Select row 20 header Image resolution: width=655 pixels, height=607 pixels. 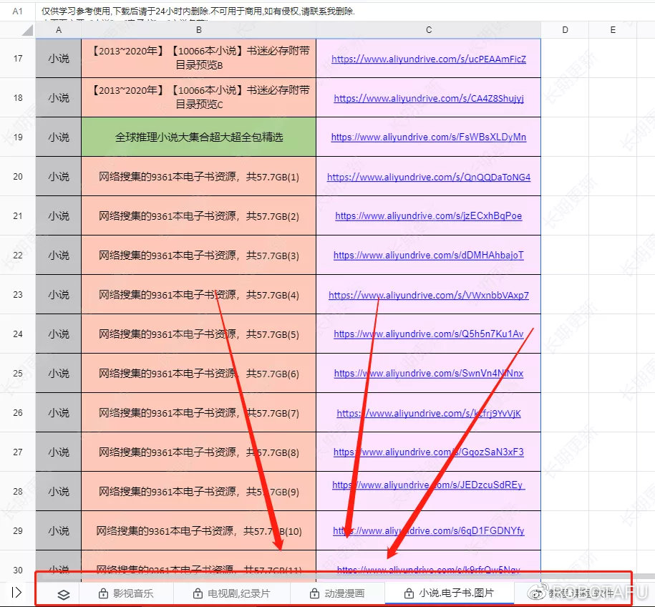[x=18, y=177]
